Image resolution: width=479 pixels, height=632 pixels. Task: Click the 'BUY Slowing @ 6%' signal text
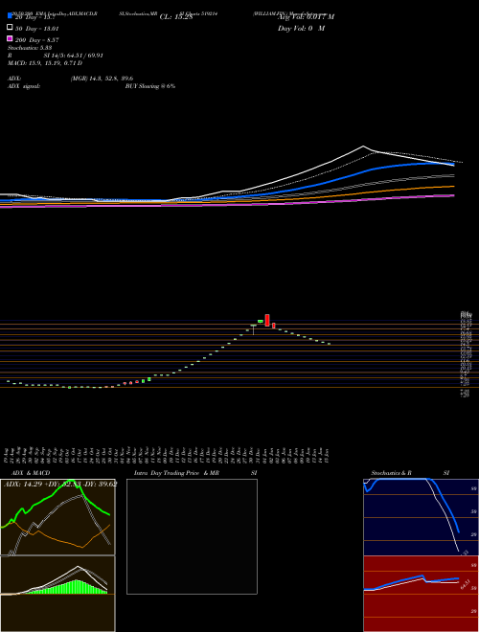[x=150, y=86]
